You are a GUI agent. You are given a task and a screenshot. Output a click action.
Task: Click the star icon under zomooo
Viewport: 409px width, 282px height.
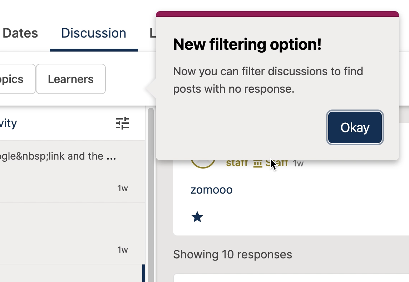point(197,217)
